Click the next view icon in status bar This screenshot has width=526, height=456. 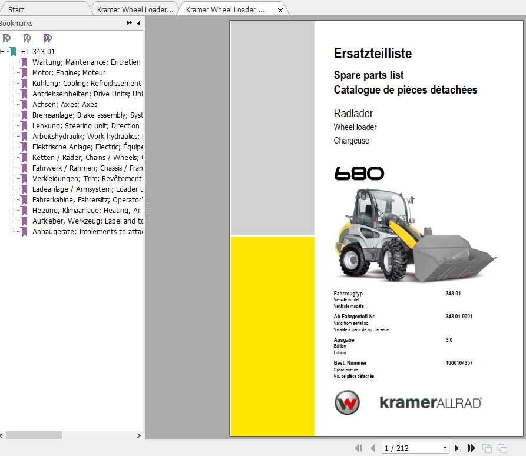502,448
